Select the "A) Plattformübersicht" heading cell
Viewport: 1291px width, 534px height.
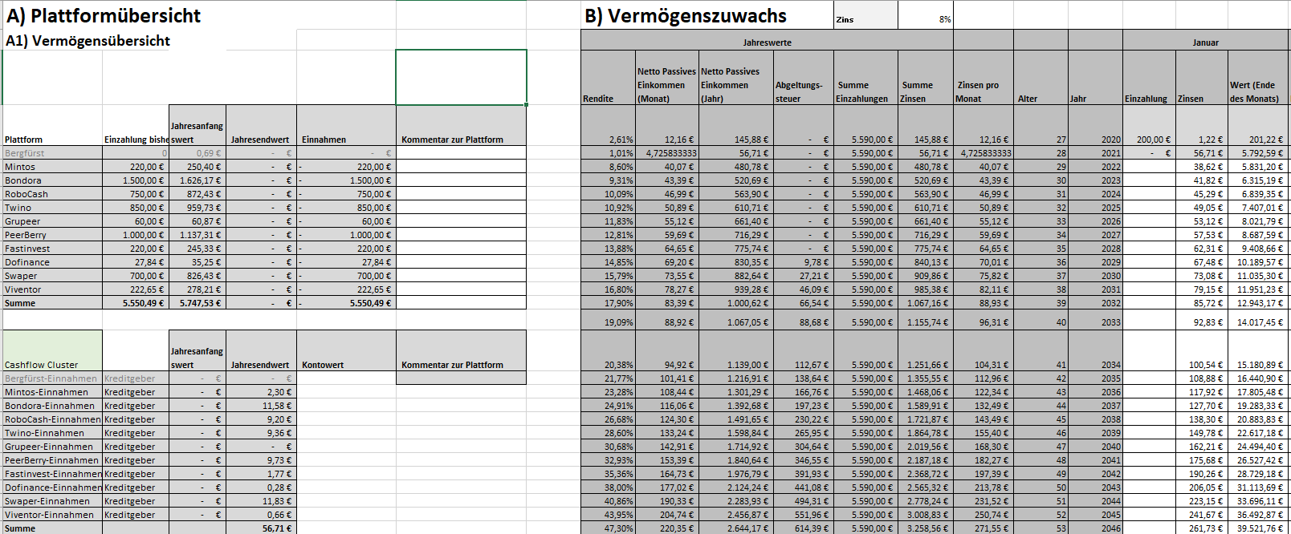pyautogui.click(x=103, y=15)
